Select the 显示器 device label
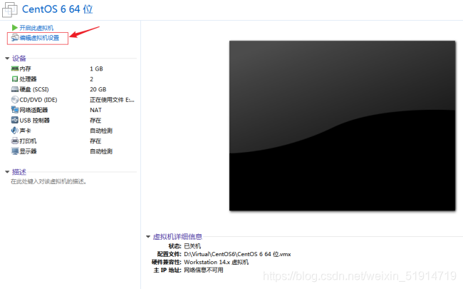463x289 pixels. click(28, 151)
